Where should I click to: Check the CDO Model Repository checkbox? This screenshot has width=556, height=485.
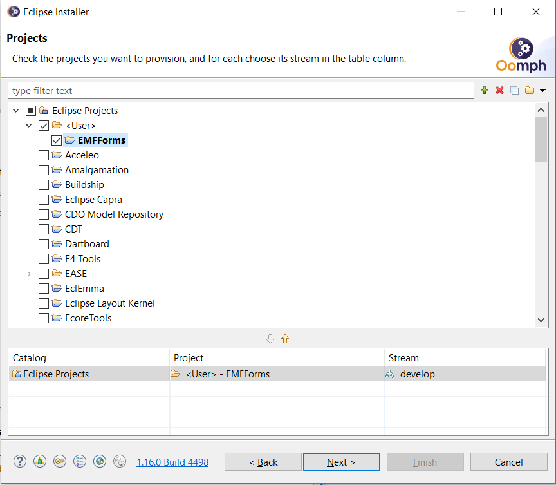[44, 214]
